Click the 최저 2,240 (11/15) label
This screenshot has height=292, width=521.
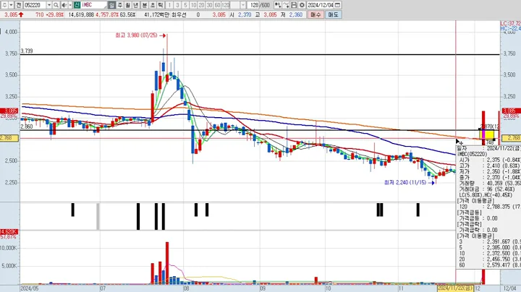(x=405, y=182)
